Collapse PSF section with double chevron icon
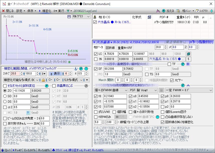The image size is (215, 153). (x=188, y=85)
